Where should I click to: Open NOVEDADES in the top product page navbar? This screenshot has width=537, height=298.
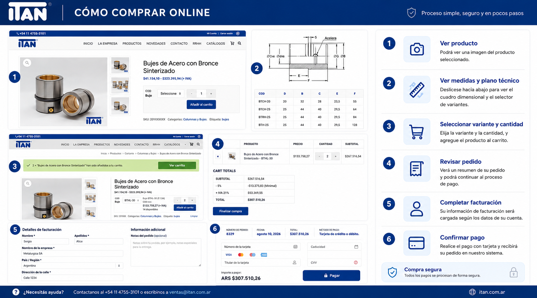156,44
